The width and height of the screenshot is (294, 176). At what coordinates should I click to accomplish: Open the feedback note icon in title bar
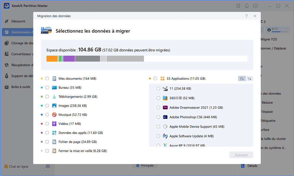238,6
